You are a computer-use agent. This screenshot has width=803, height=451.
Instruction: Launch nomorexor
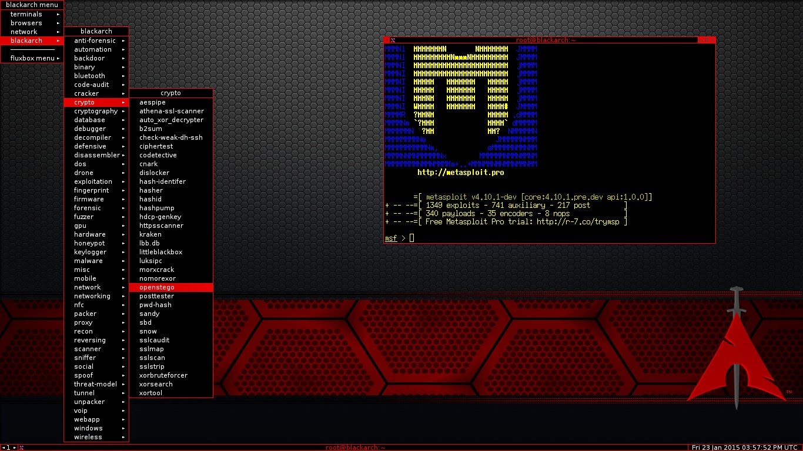point(171,278)
